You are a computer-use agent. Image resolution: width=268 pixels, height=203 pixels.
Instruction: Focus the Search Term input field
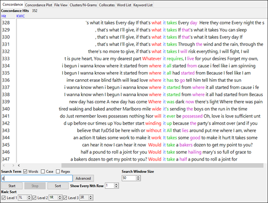(37, 178)
